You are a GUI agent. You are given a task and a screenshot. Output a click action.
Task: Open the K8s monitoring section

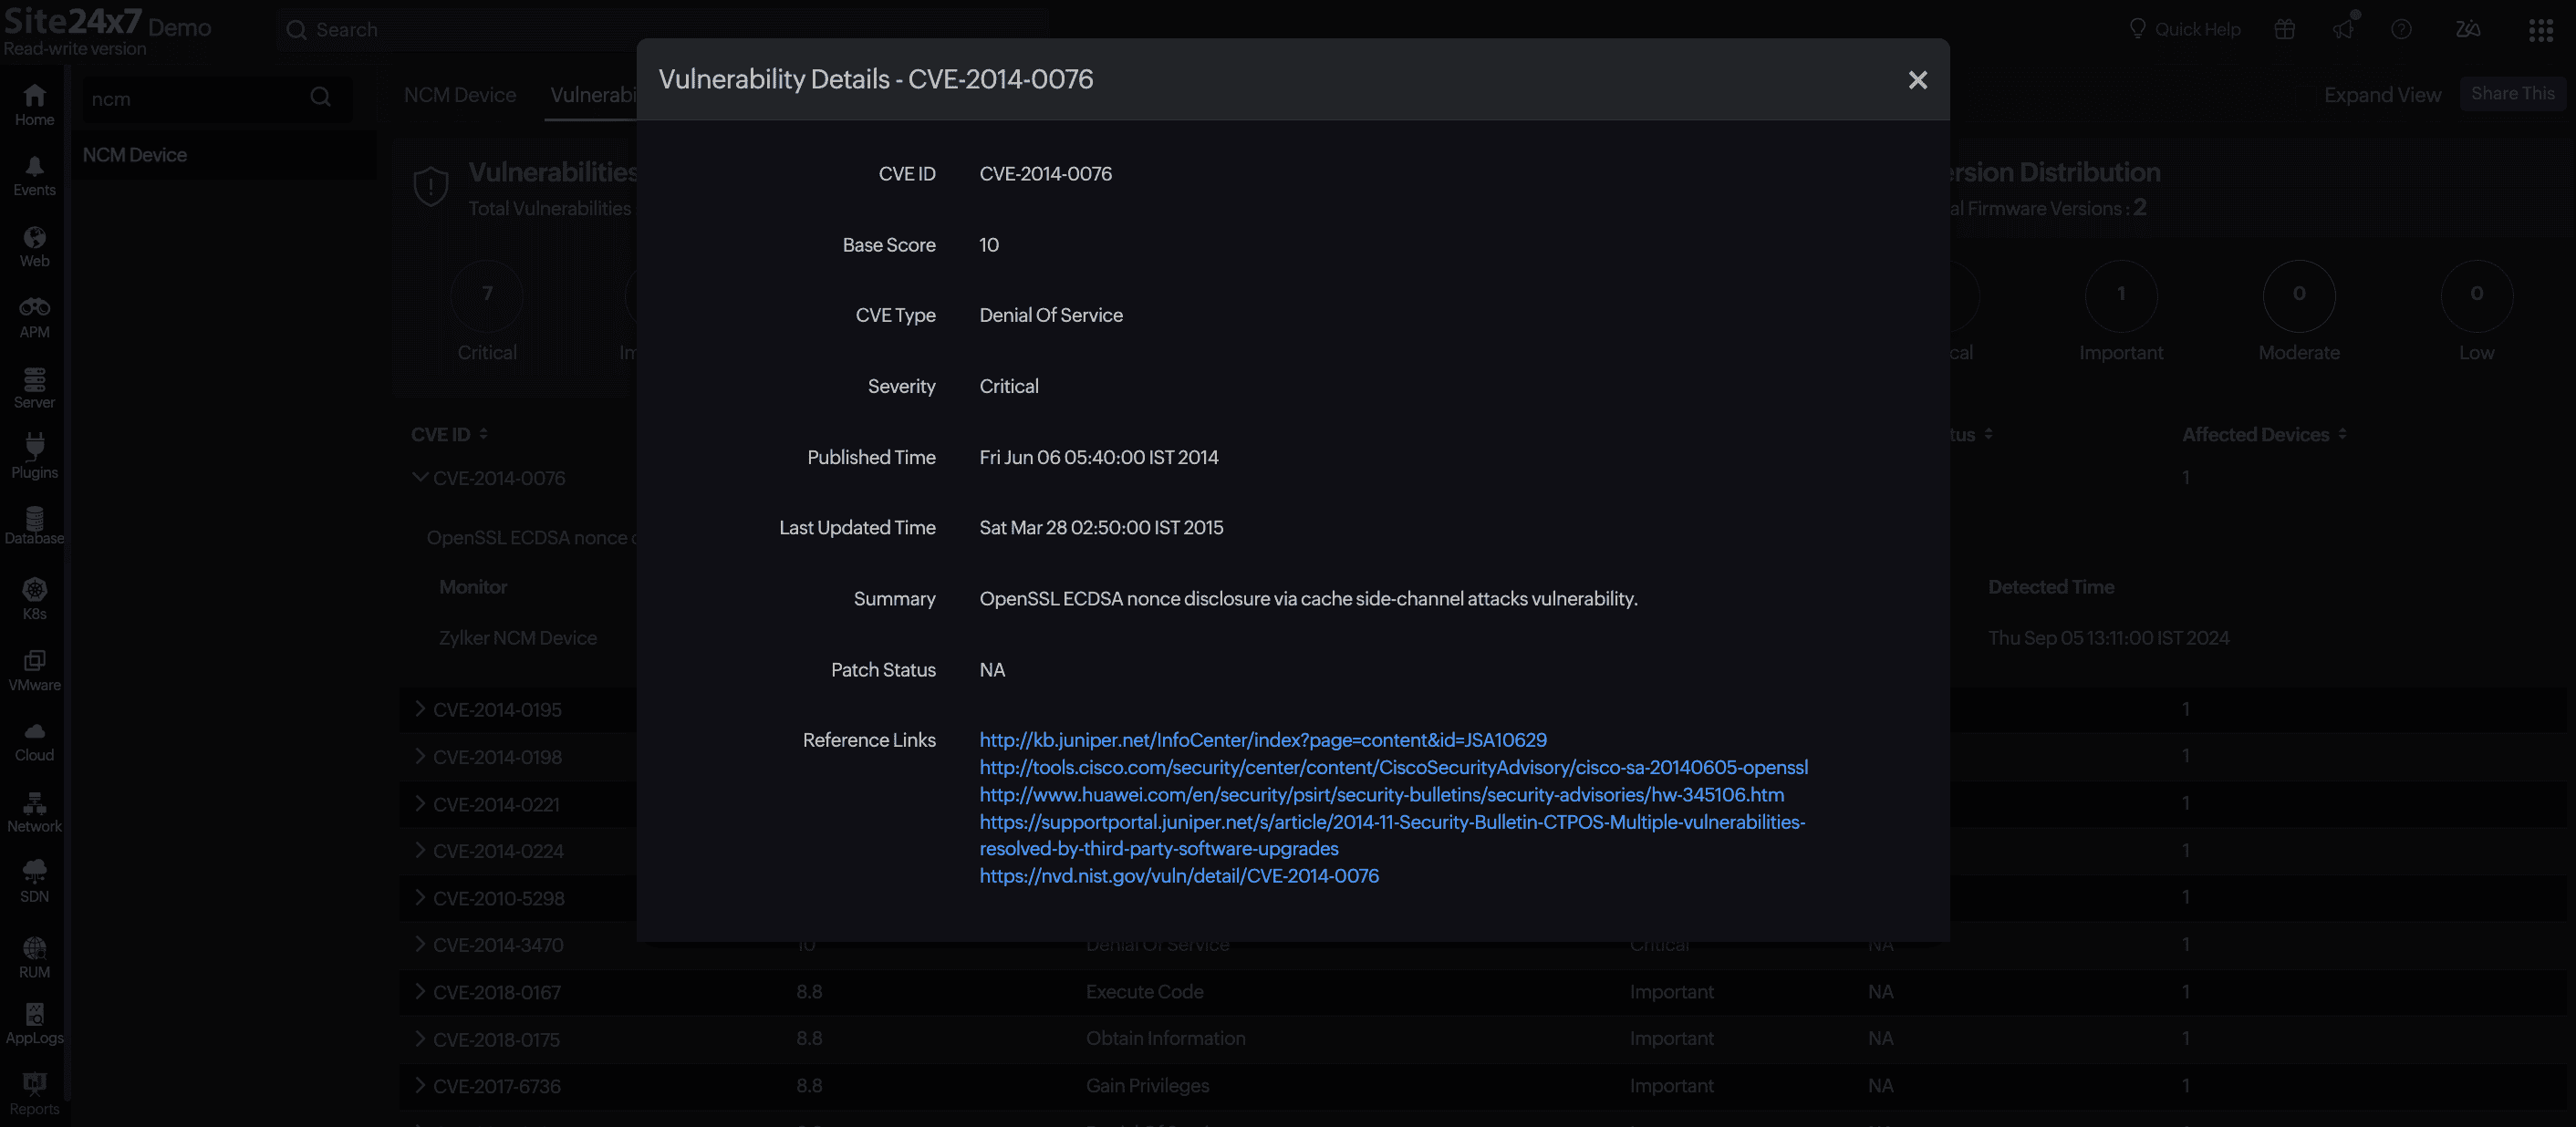click(34, 592)
